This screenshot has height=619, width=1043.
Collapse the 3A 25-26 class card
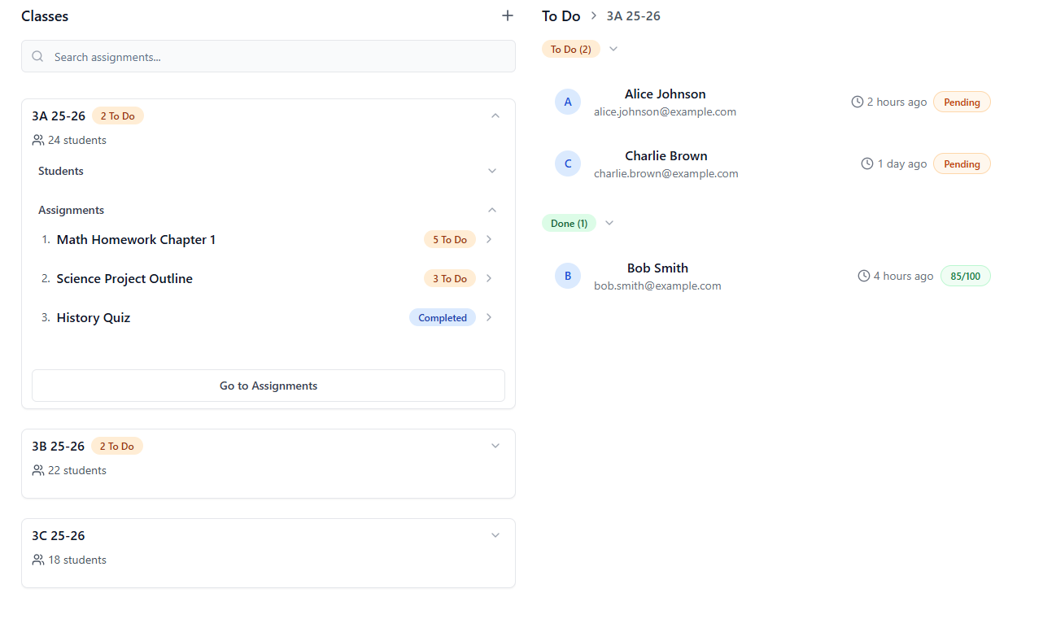click(x=495, y=115)
